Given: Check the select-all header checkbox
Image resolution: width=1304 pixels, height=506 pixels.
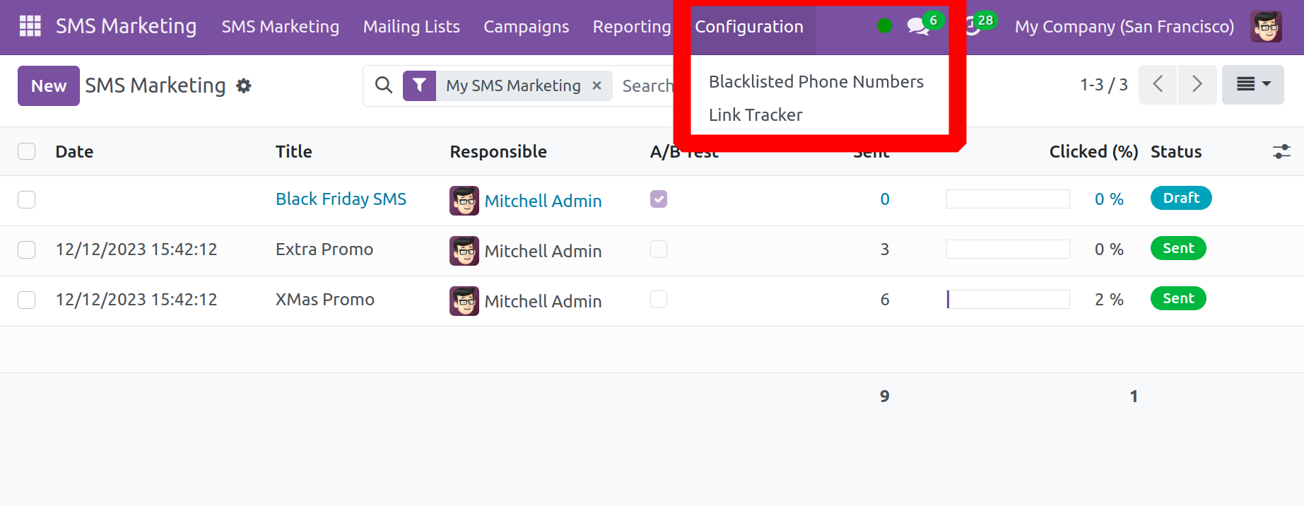Looking at the screenshot, I should [27, 152].
